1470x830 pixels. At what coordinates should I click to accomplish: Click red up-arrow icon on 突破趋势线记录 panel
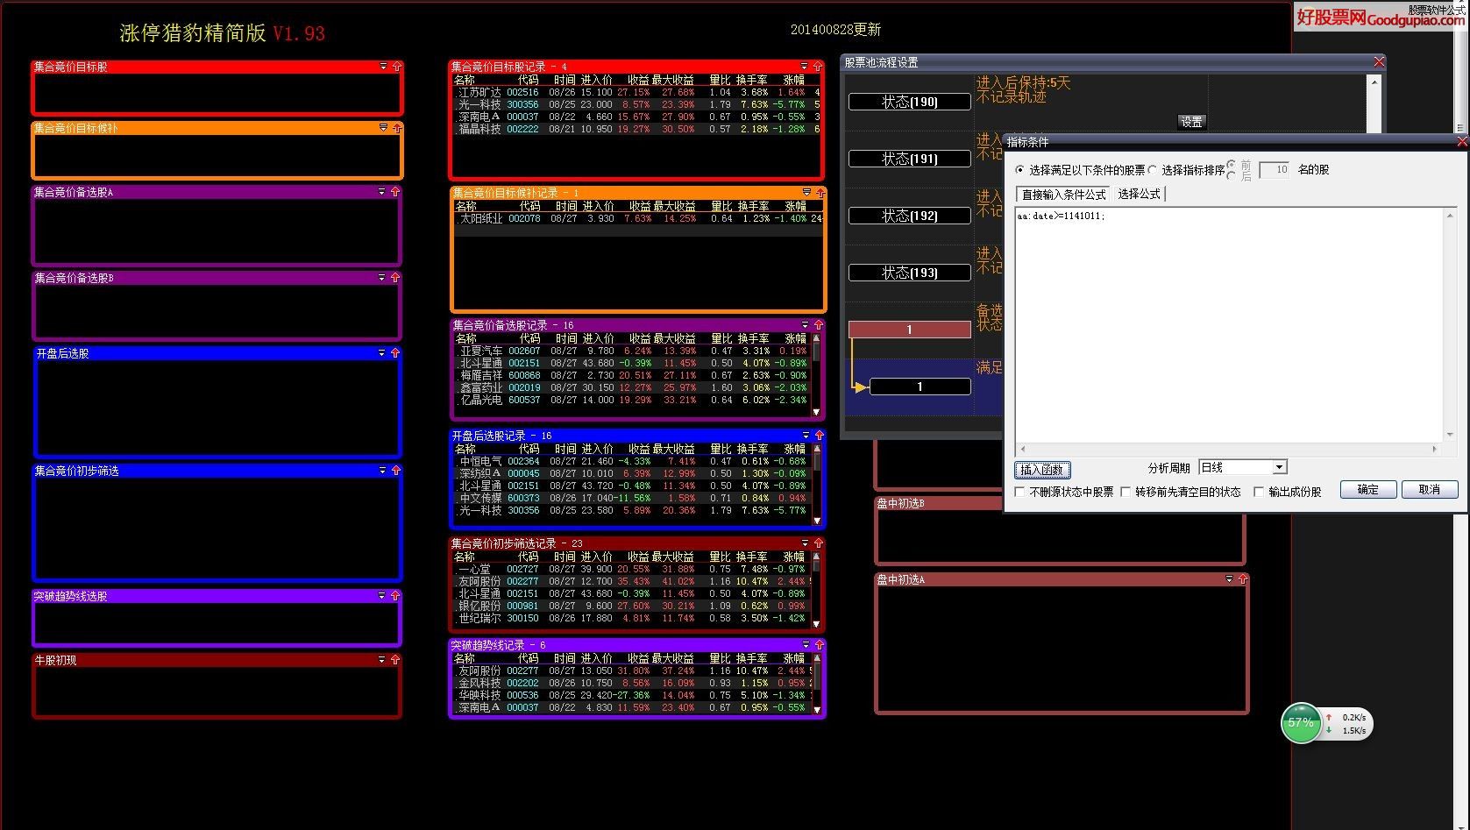(x=820, y=645)
